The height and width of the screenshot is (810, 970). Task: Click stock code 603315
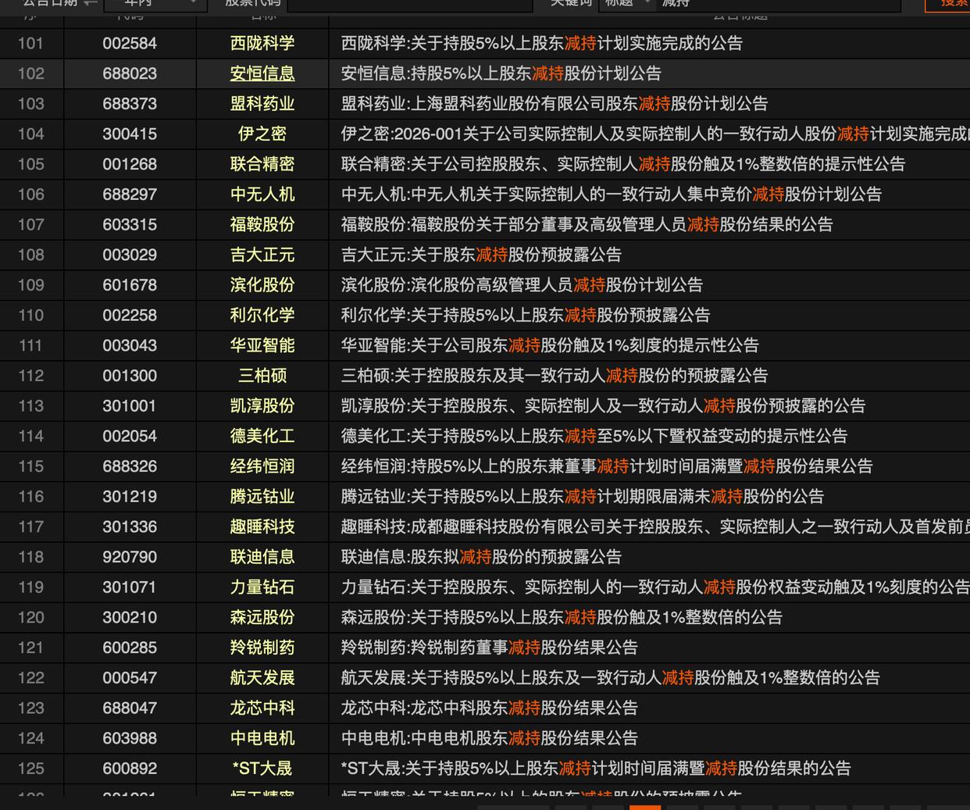click(130, 225)
